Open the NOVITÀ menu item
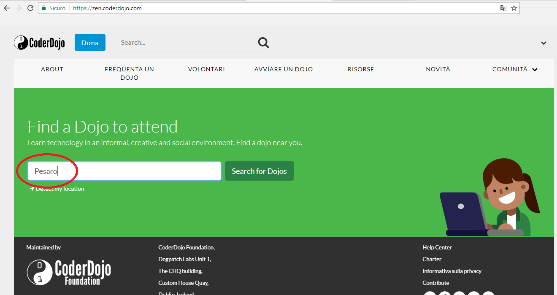 (x=438, y=69)
